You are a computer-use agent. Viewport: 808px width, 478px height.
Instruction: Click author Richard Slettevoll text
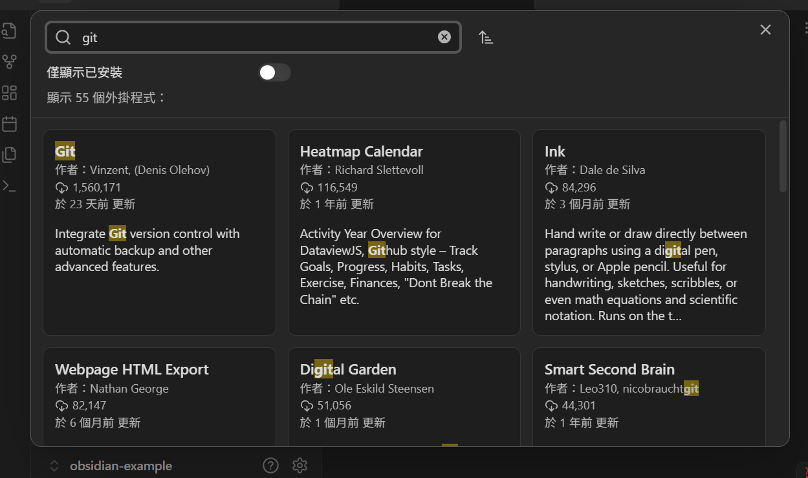point(379,170)
